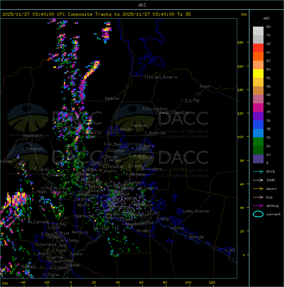Pick the purple 36-39 dBZ swatch
The image size is (284, 287).
(x=258, y=116)
